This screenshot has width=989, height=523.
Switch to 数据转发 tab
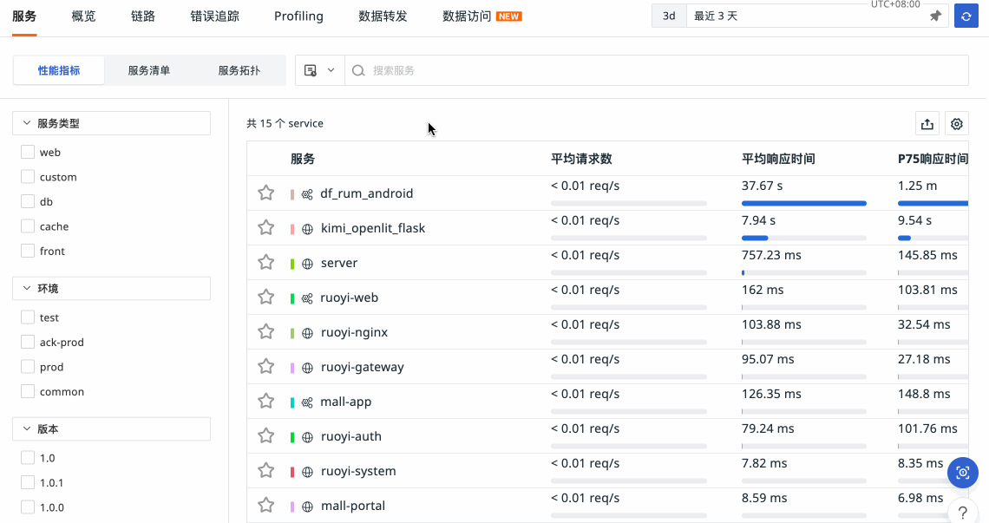click(383, 16)
